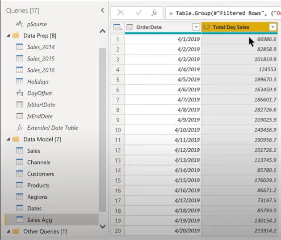Click the ABC text icon beside pSource
281x240 pixels.
click(x=20, y=24)
